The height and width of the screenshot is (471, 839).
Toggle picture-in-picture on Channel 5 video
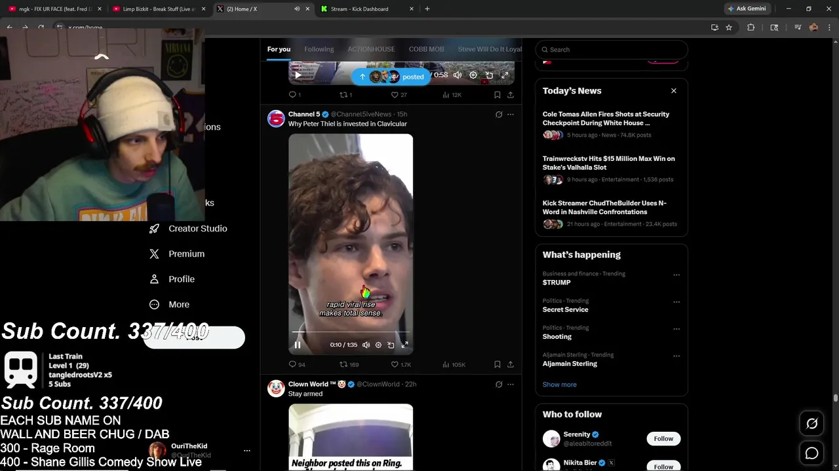[391, 345]
